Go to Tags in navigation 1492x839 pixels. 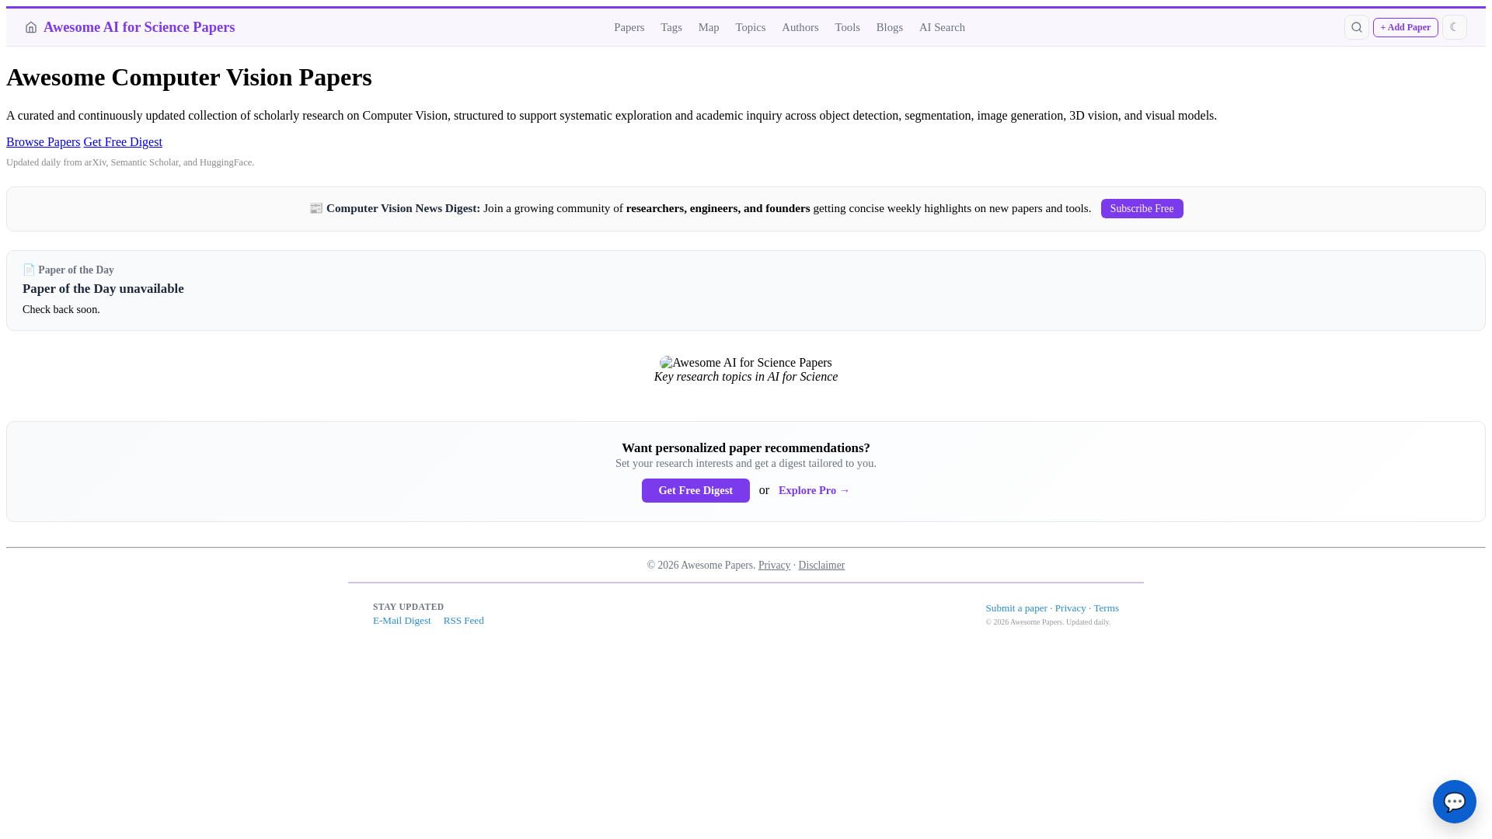point(671,27)
